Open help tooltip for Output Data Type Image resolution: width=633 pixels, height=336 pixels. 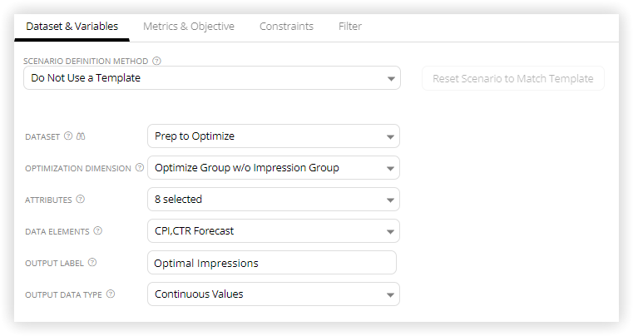coord(111,294)
